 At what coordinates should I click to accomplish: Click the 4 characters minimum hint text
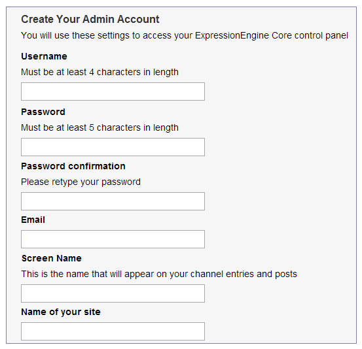100,72
